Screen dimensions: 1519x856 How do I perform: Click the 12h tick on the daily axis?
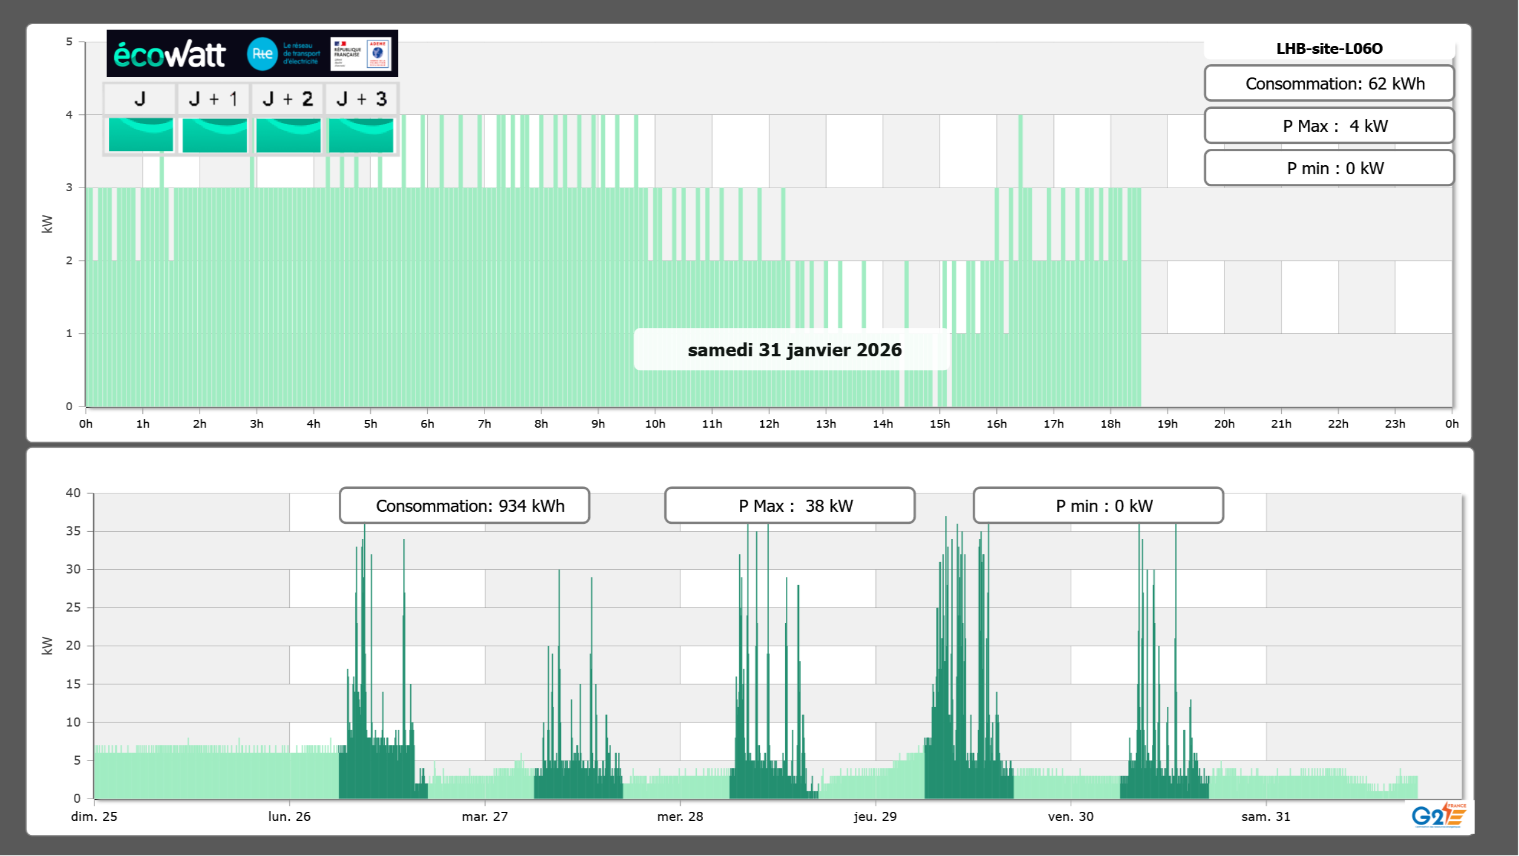coord(769,423)
